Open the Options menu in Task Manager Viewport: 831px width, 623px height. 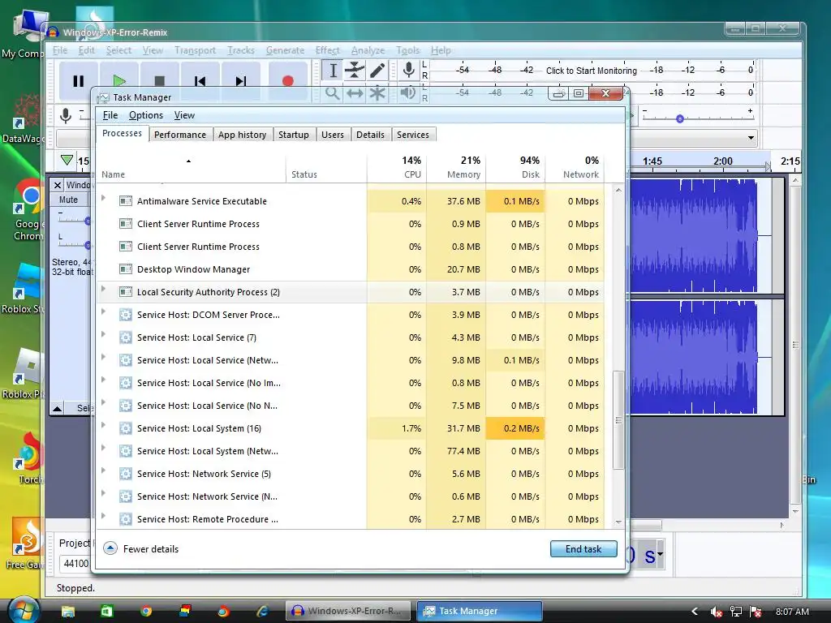pos(146,115)
